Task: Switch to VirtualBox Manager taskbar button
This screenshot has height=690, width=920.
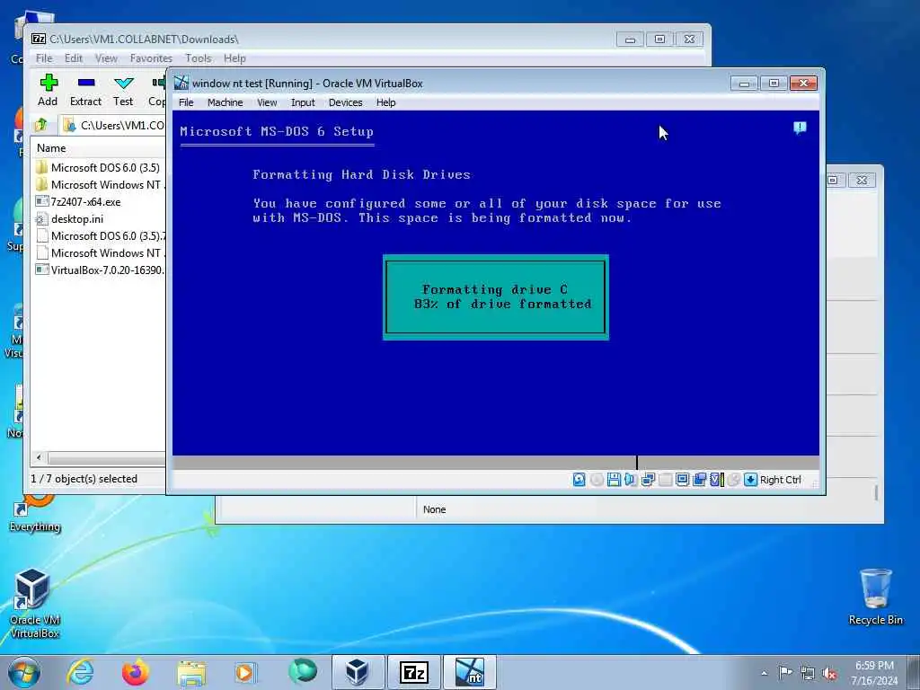Action: (358, 672)
